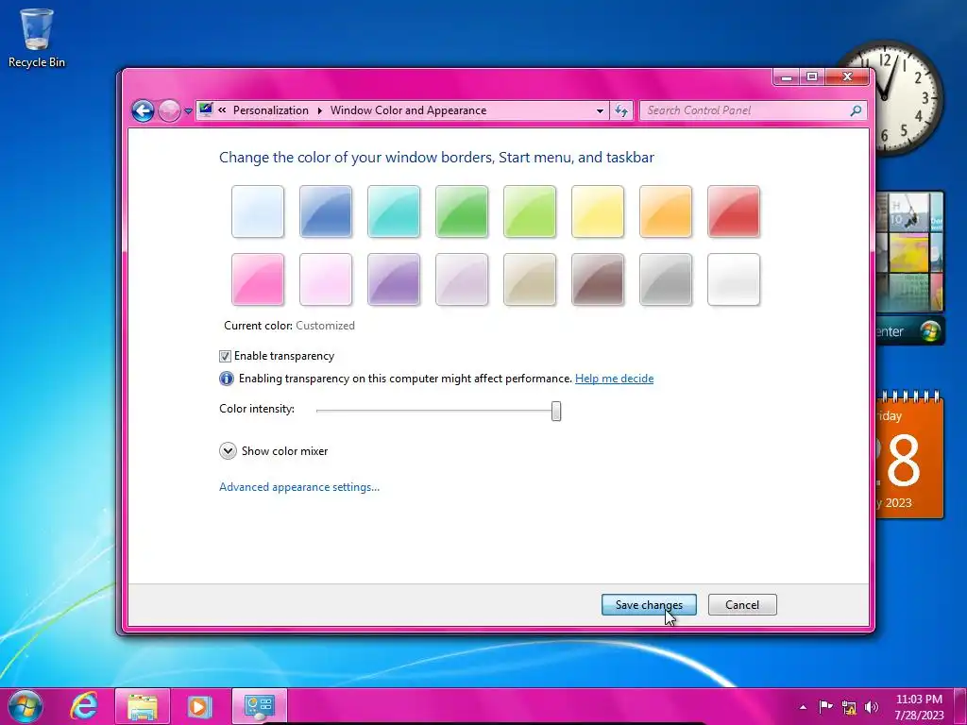Choose the Violet purple color swatch
The width and height of the screenshot is (967, 725).
[394, 279]
